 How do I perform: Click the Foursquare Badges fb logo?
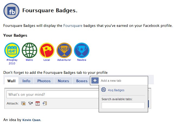[11, 11]
